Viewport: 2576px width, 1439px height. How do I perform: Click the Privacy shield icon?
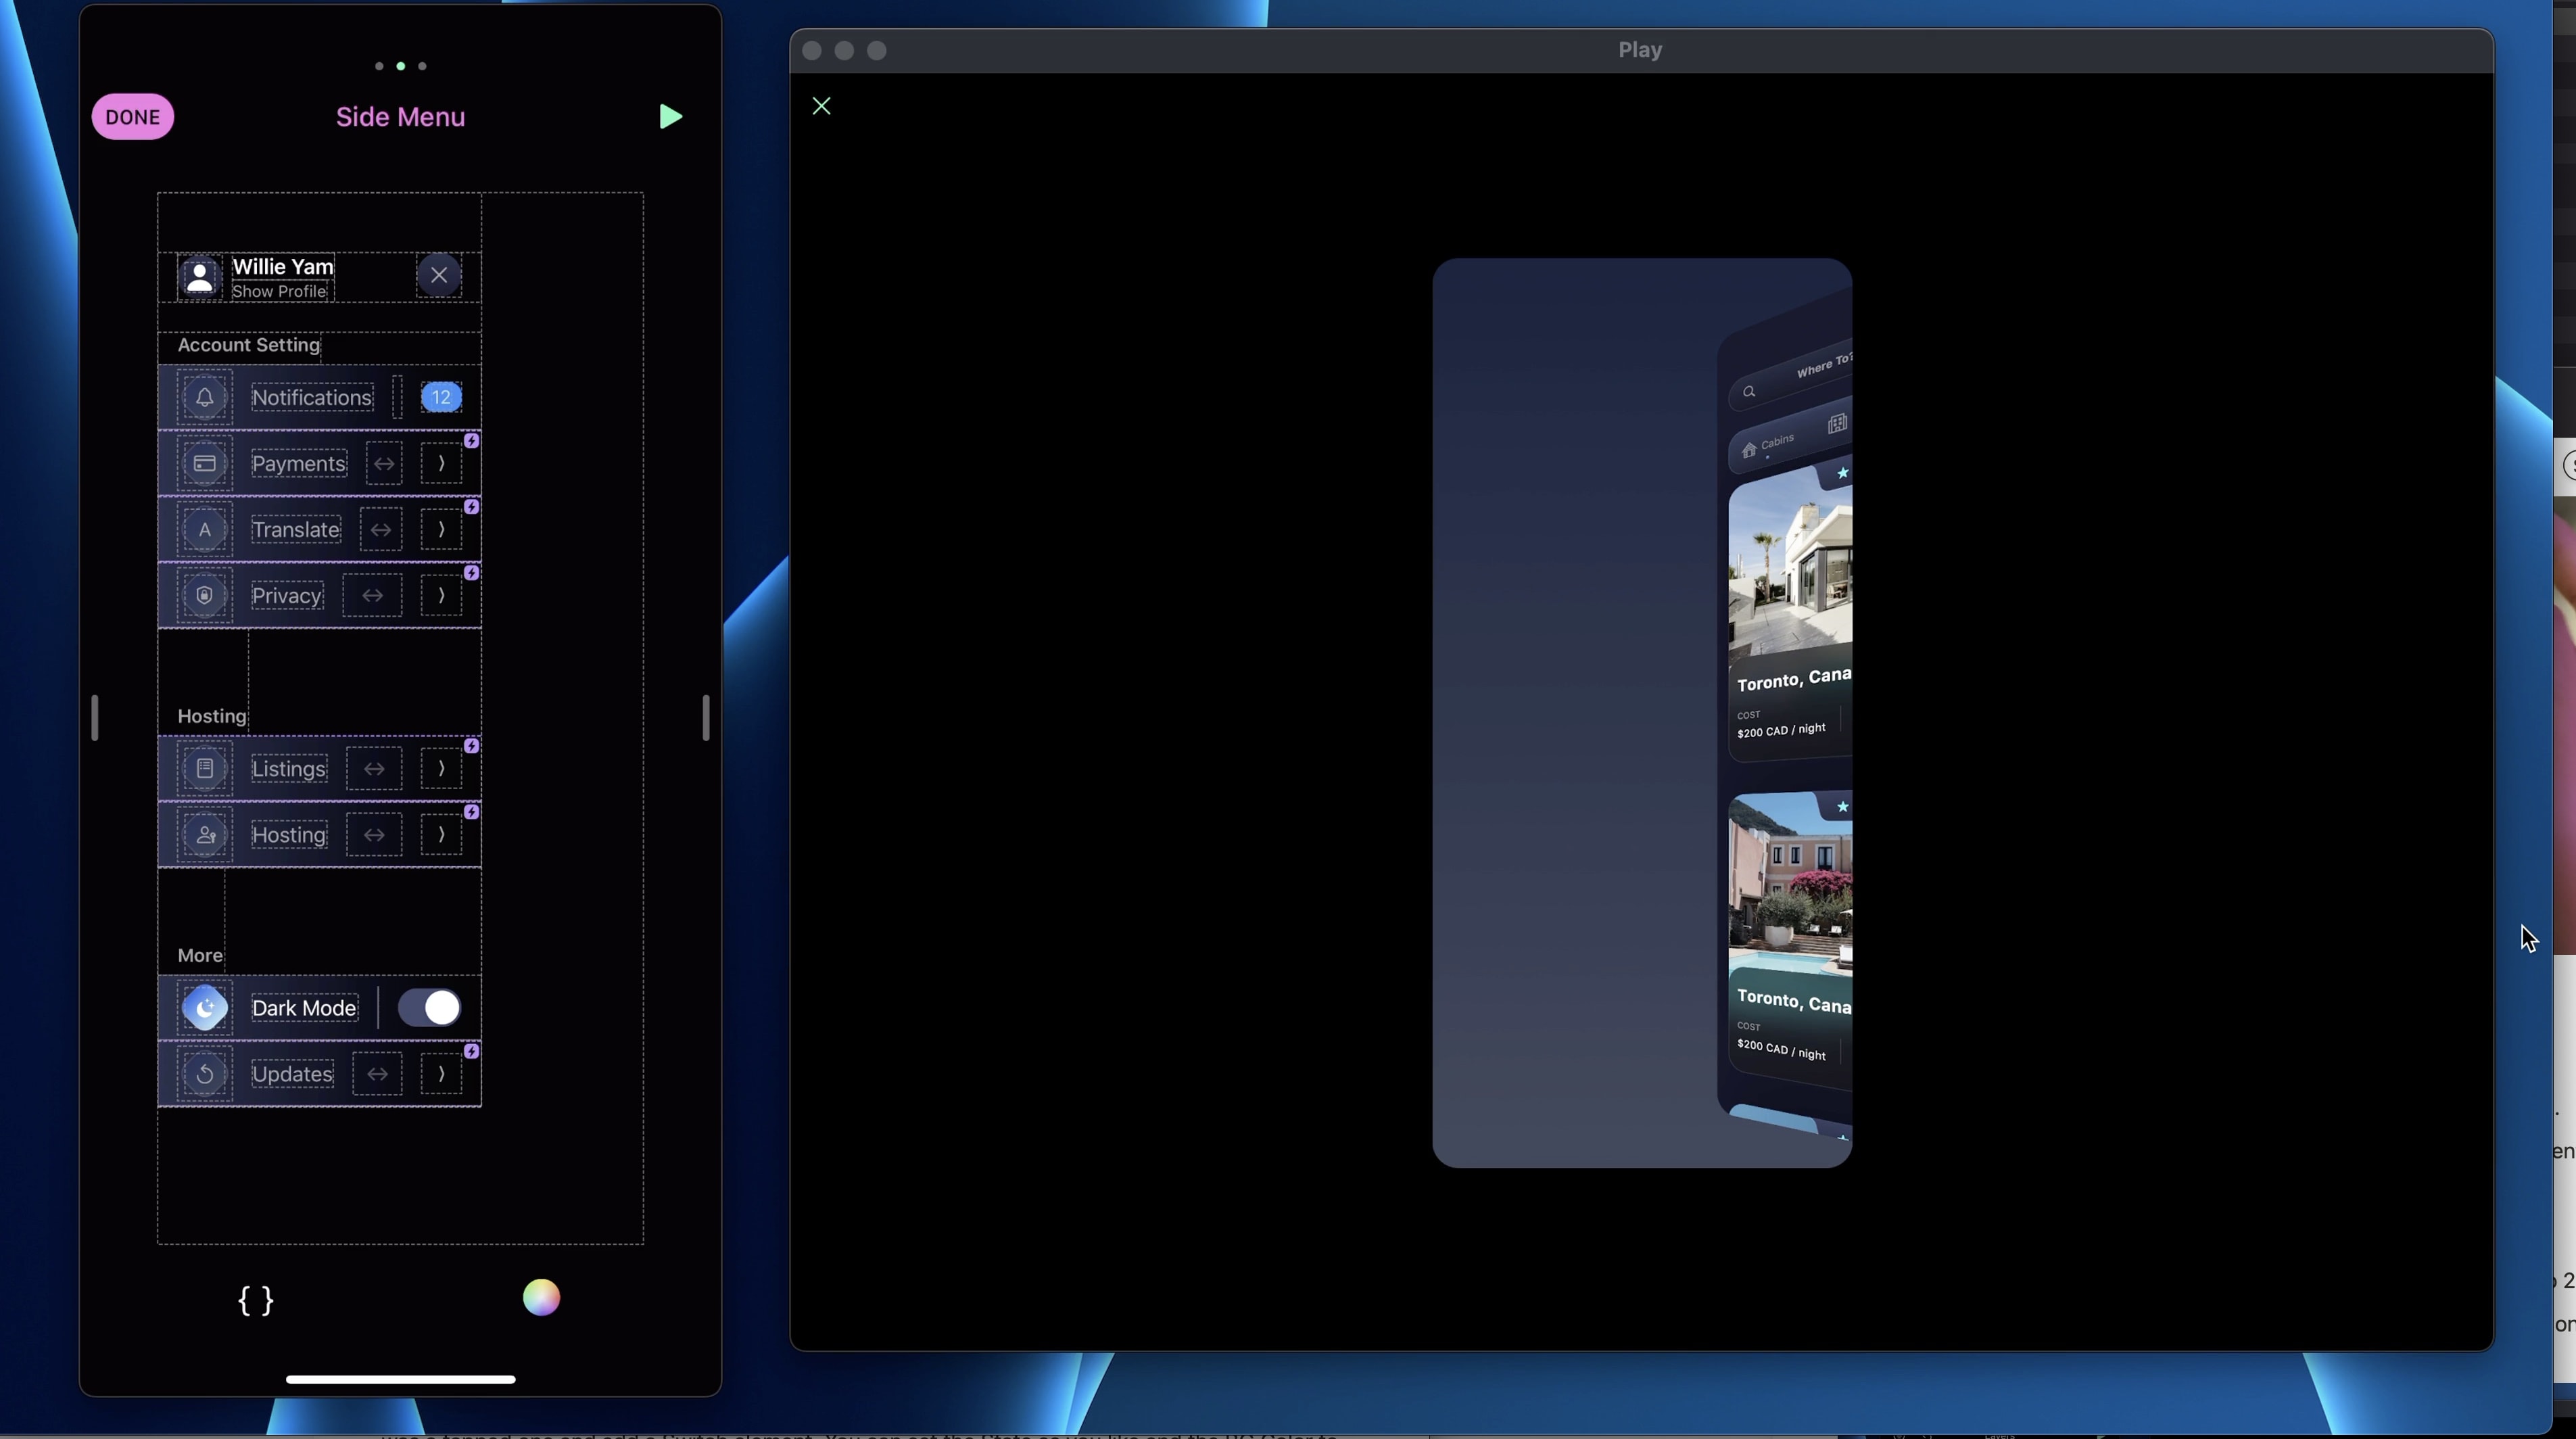pos(205,596)
